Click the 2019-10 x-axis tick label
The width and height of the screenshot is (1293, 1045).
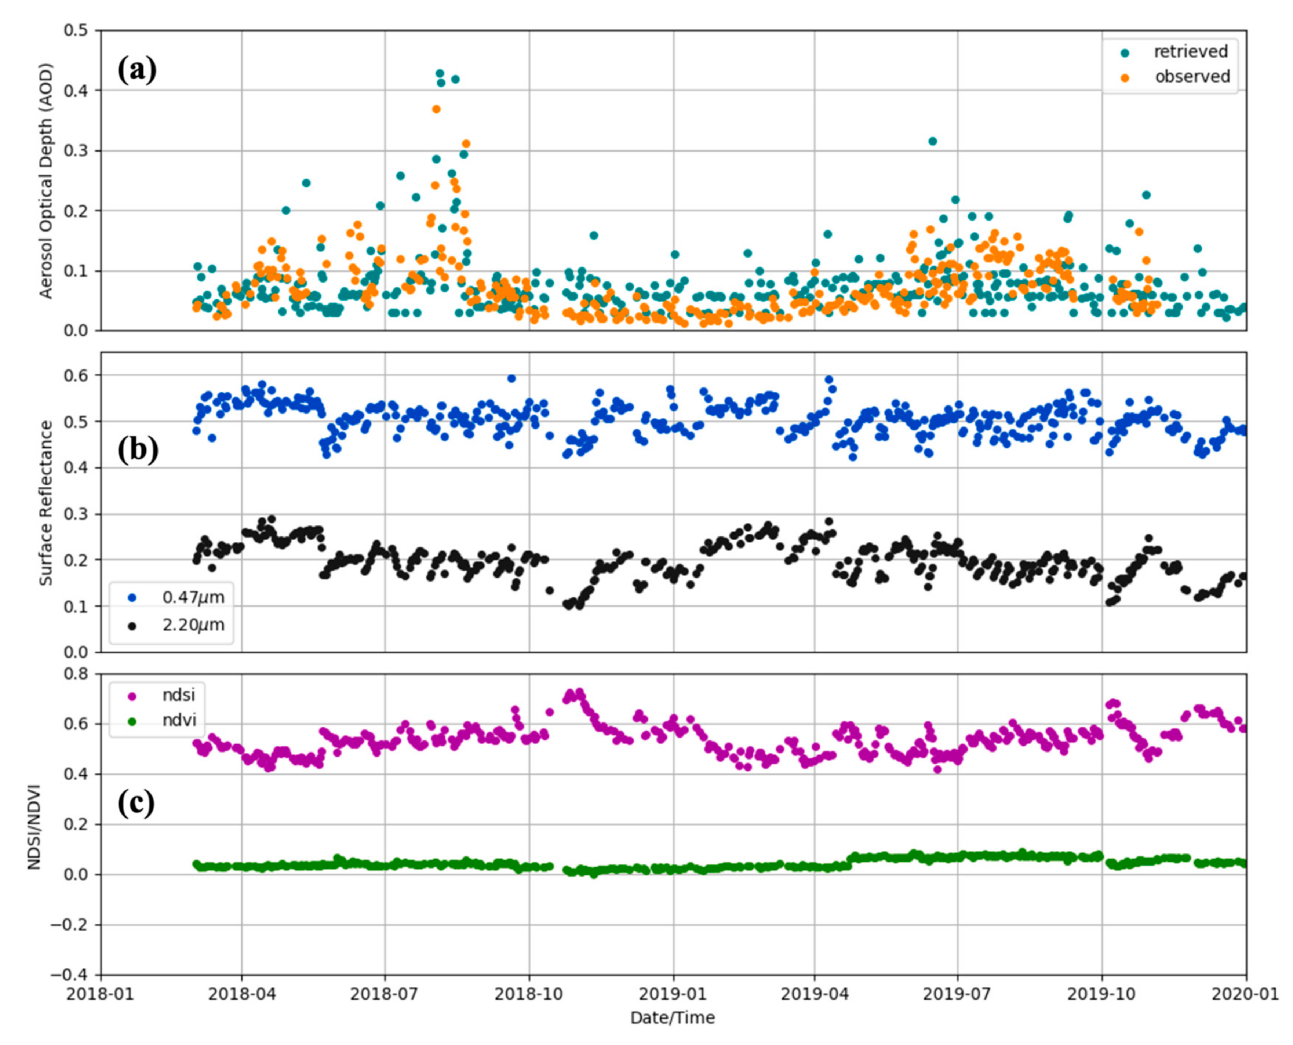1101,993
